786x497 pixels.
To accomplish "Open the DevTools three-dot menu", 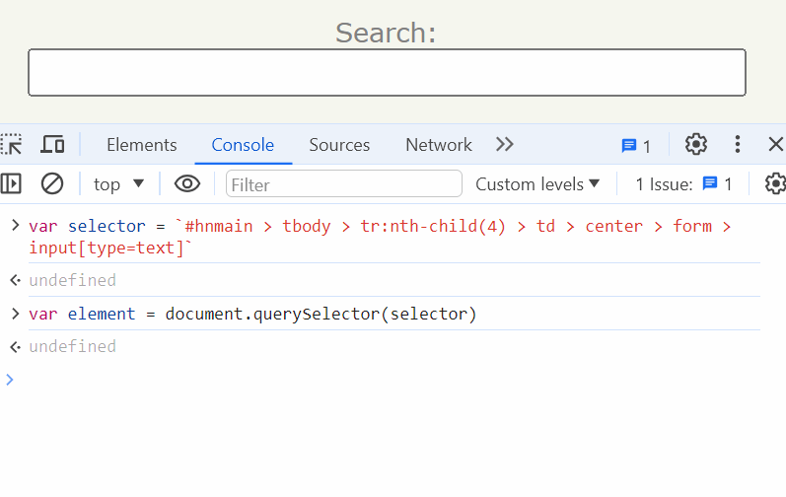I will [738, 145].
